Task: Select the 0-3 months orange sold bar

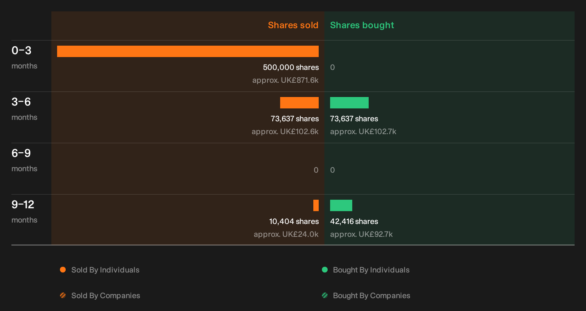Action: pyautogui.click(x=188, y=51)
